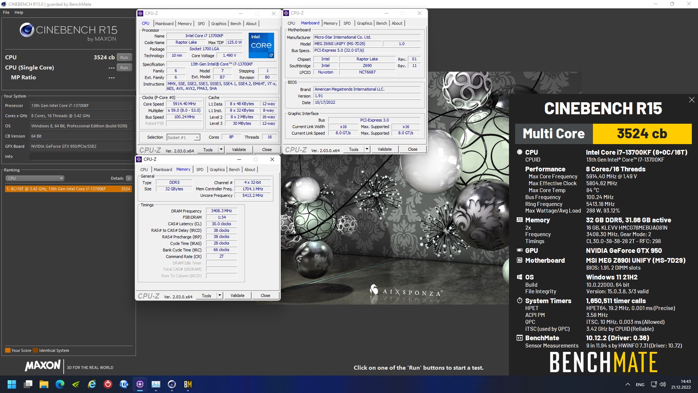Click Close button in Memory window
The image size is (698, 393).
[x=265, y=295]
